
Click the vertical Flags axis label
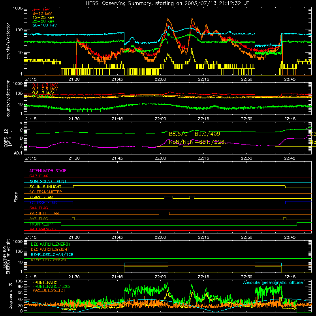pos(16,197)
